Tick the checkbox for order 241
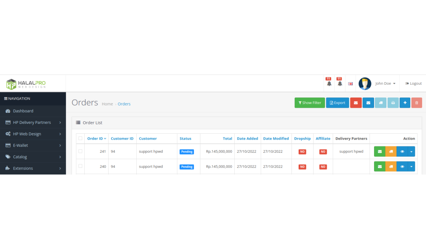This screenshot has width=426, height=249. pos(80,151)
